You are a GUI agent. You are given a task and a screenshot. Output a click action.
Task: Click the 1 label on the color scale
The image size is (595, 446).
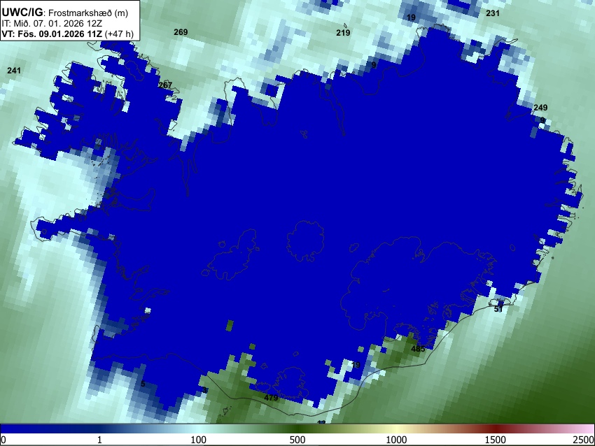click(x=99, y=440)
